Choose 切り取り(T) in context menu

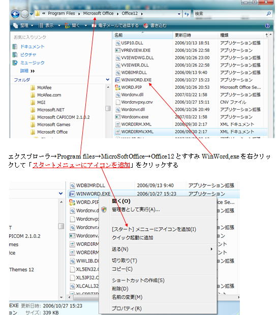pos(125,261)
